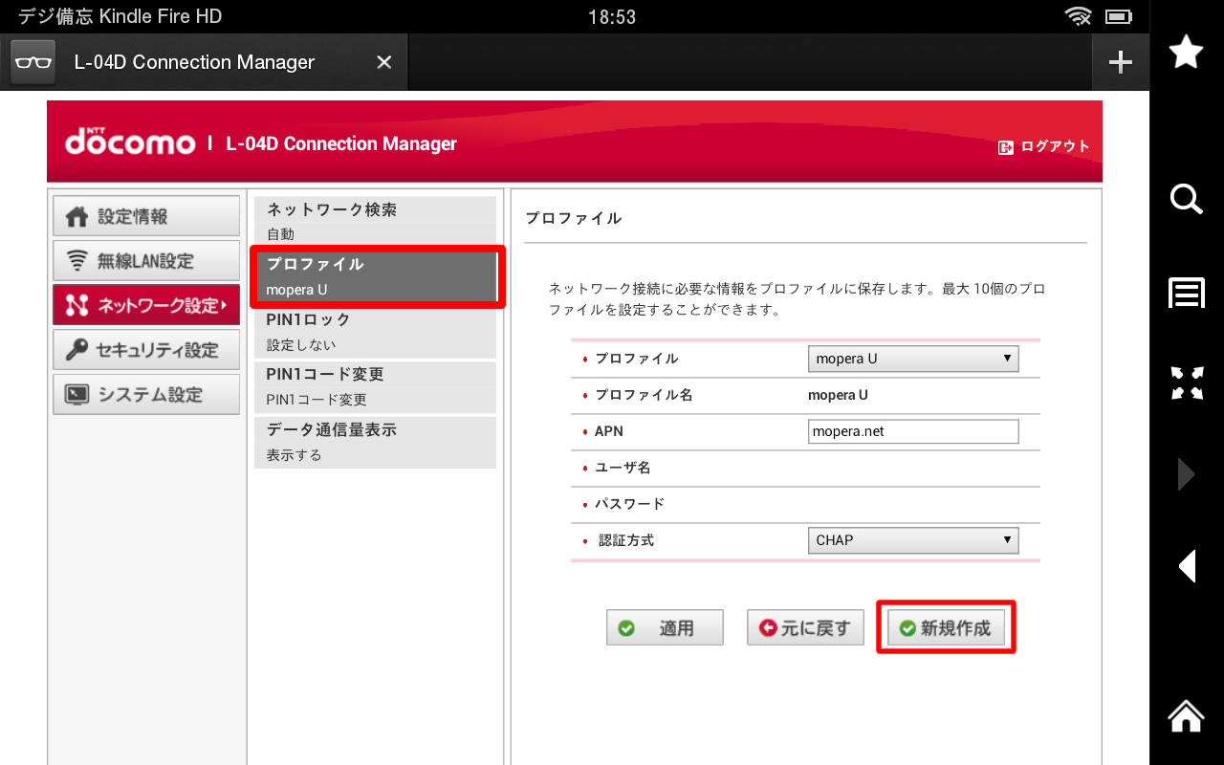Select PIN1コード変更 submenu item
The image size is (1224, 765).
coord(375,386)
